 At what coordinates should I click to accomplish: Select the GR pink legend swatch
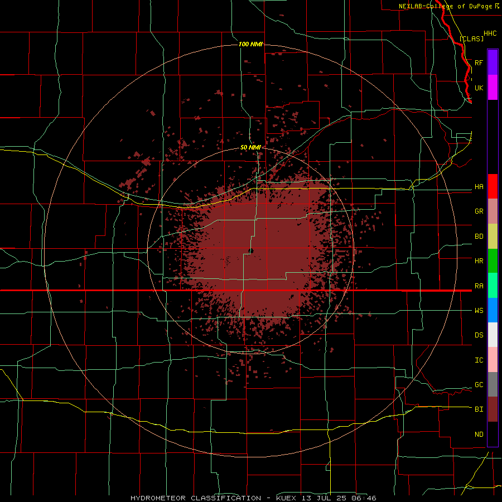click(493, 211)
